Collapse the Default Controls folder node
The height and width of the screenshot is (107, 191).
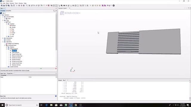(x=7, y=49)
